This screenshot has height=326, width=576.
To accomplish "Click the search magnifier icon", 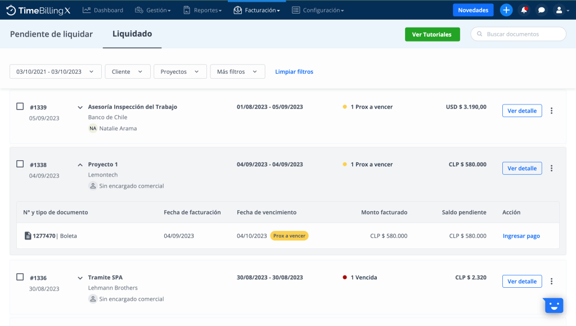I will pos(479,34).
